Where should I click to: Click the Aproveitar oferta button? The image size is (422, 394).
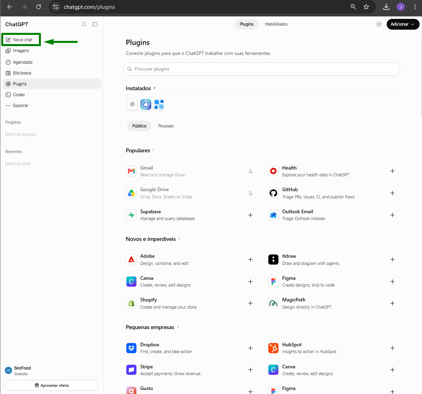(52, 386)
